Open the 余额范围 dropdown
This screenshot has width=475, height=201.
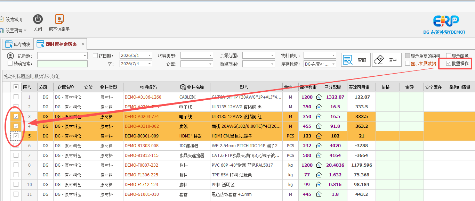[x=272, y=56]
